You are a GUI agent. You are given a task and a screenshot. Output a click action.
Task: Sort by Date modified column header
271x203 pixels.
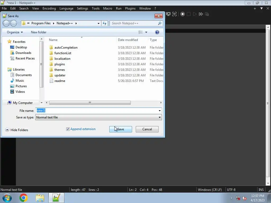(x=132, y=40)
